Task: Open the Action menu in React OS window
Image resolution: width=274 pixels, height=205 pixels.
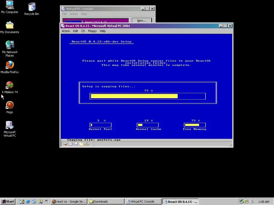Action: 66,31
